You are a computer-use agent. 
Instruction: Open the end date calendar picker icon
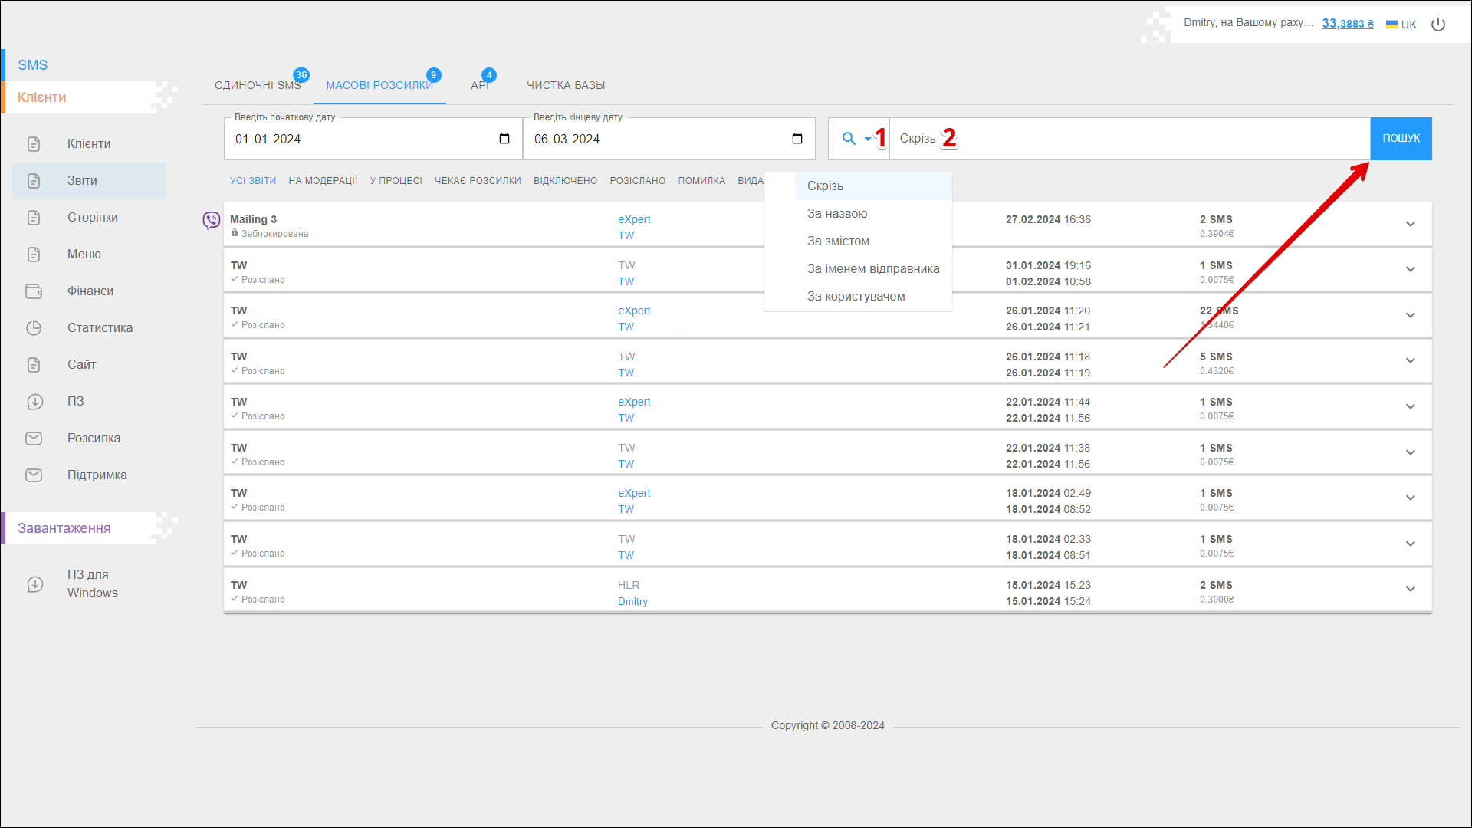click(797, 139)
